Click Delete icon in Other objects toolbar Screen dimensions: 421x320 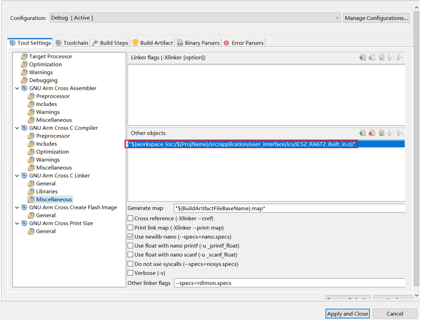pyautogui.click(x=372, y=133)
